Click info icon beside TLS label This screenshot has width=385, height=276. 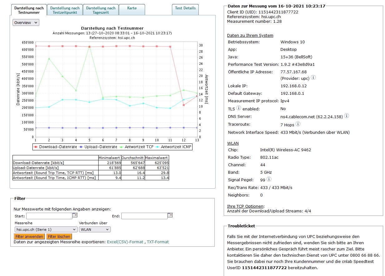point(238,108)
